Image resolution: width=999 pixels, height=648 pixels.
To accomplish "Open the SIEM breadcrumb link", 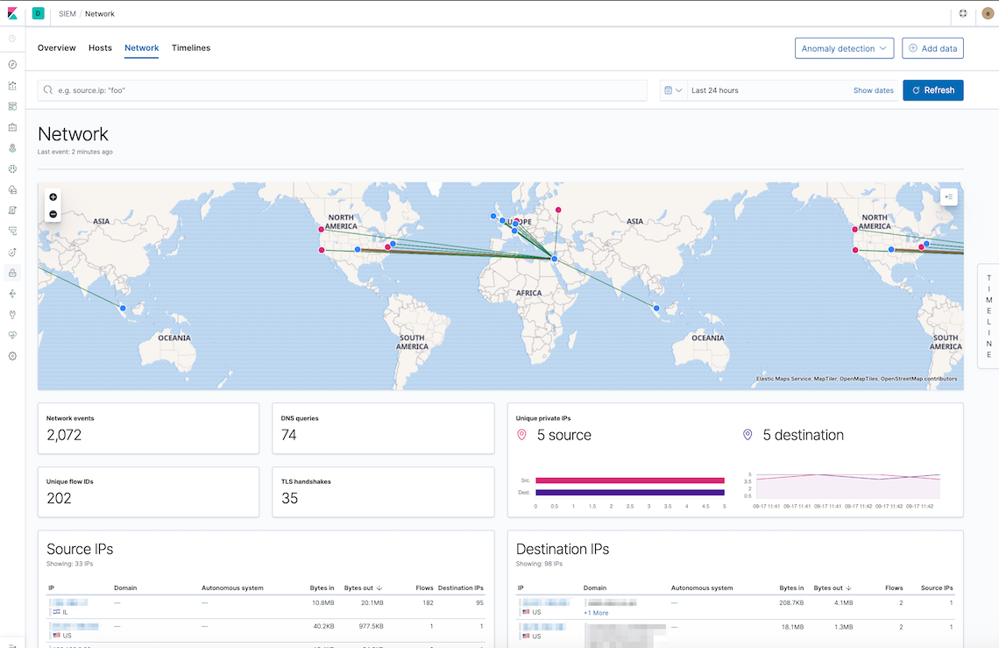I will click(67, 14).
